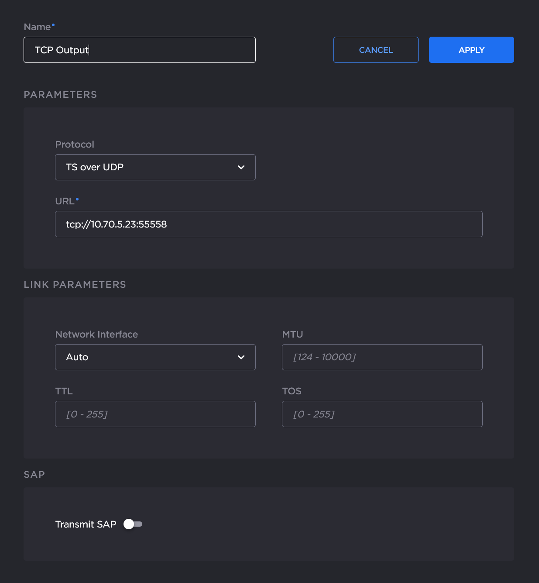Select the current value Auto in Network Interface
This screenshot has width=539, height=583.
pos(78,357)
